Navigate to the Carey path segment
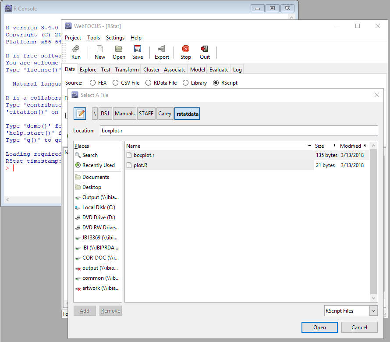The image size is (390, 342). tap(165, 114)
